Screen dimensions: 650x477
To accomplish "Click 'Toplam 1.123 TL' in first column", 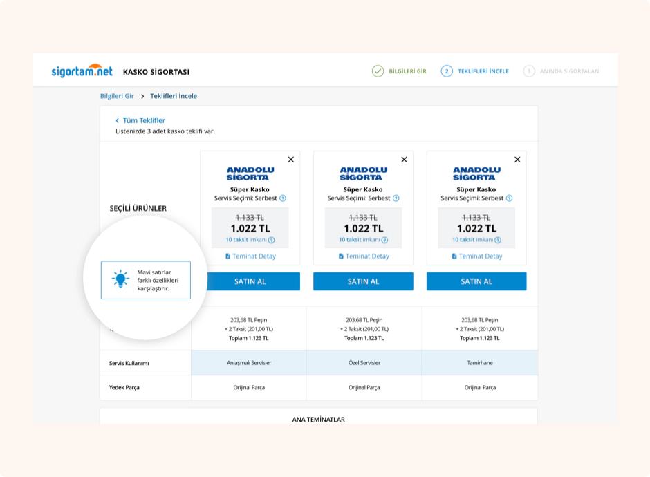I will click(x=249, y=338).
